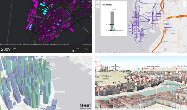The image size is (187, 110).
Task: Click the 1日の交通量 panel title
Action: (106, 5)
